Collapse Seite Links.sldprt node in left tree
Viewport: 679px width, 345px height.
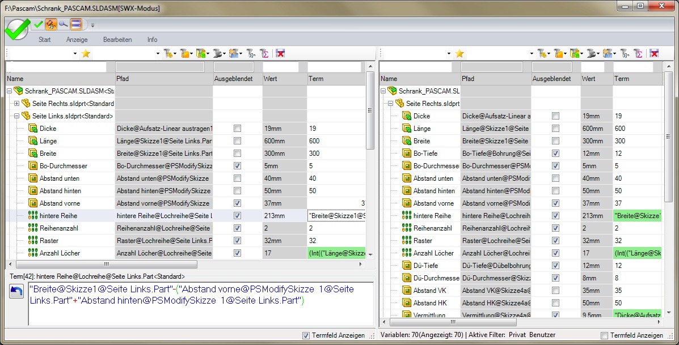tap(16, 116)
